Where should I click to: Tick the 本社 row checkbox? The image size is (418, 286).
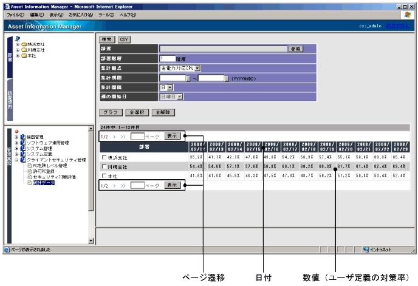pos(104,175)
